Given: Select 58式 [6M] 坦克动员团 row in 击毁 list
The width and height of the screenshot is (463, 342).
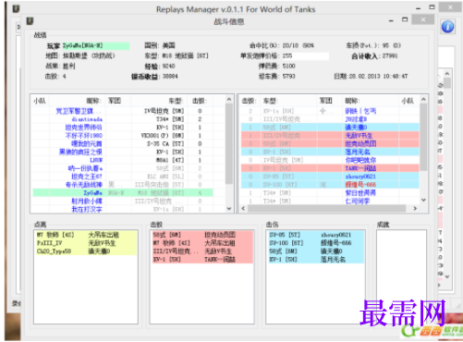Looking at the screenshot, I should [x=202, y=235].
